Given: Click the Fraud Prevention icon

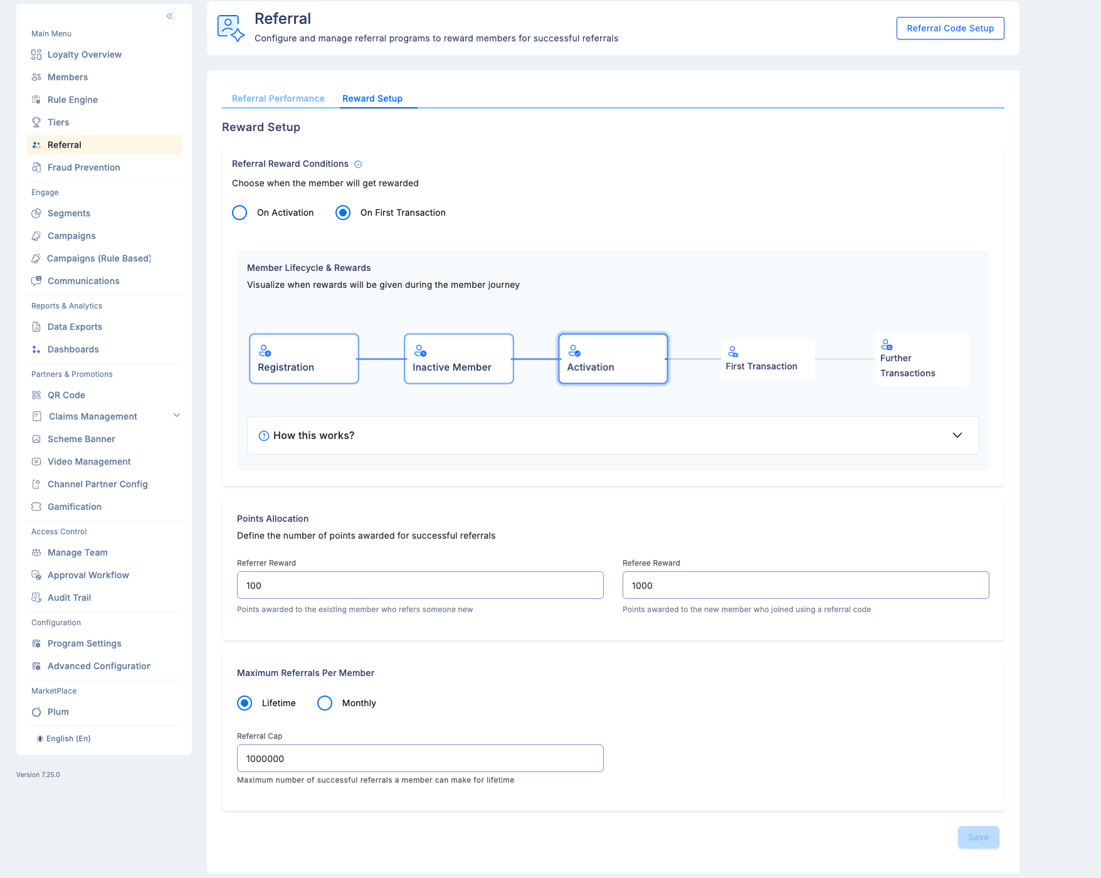Looking at the screenshot, I should [36, 167].
